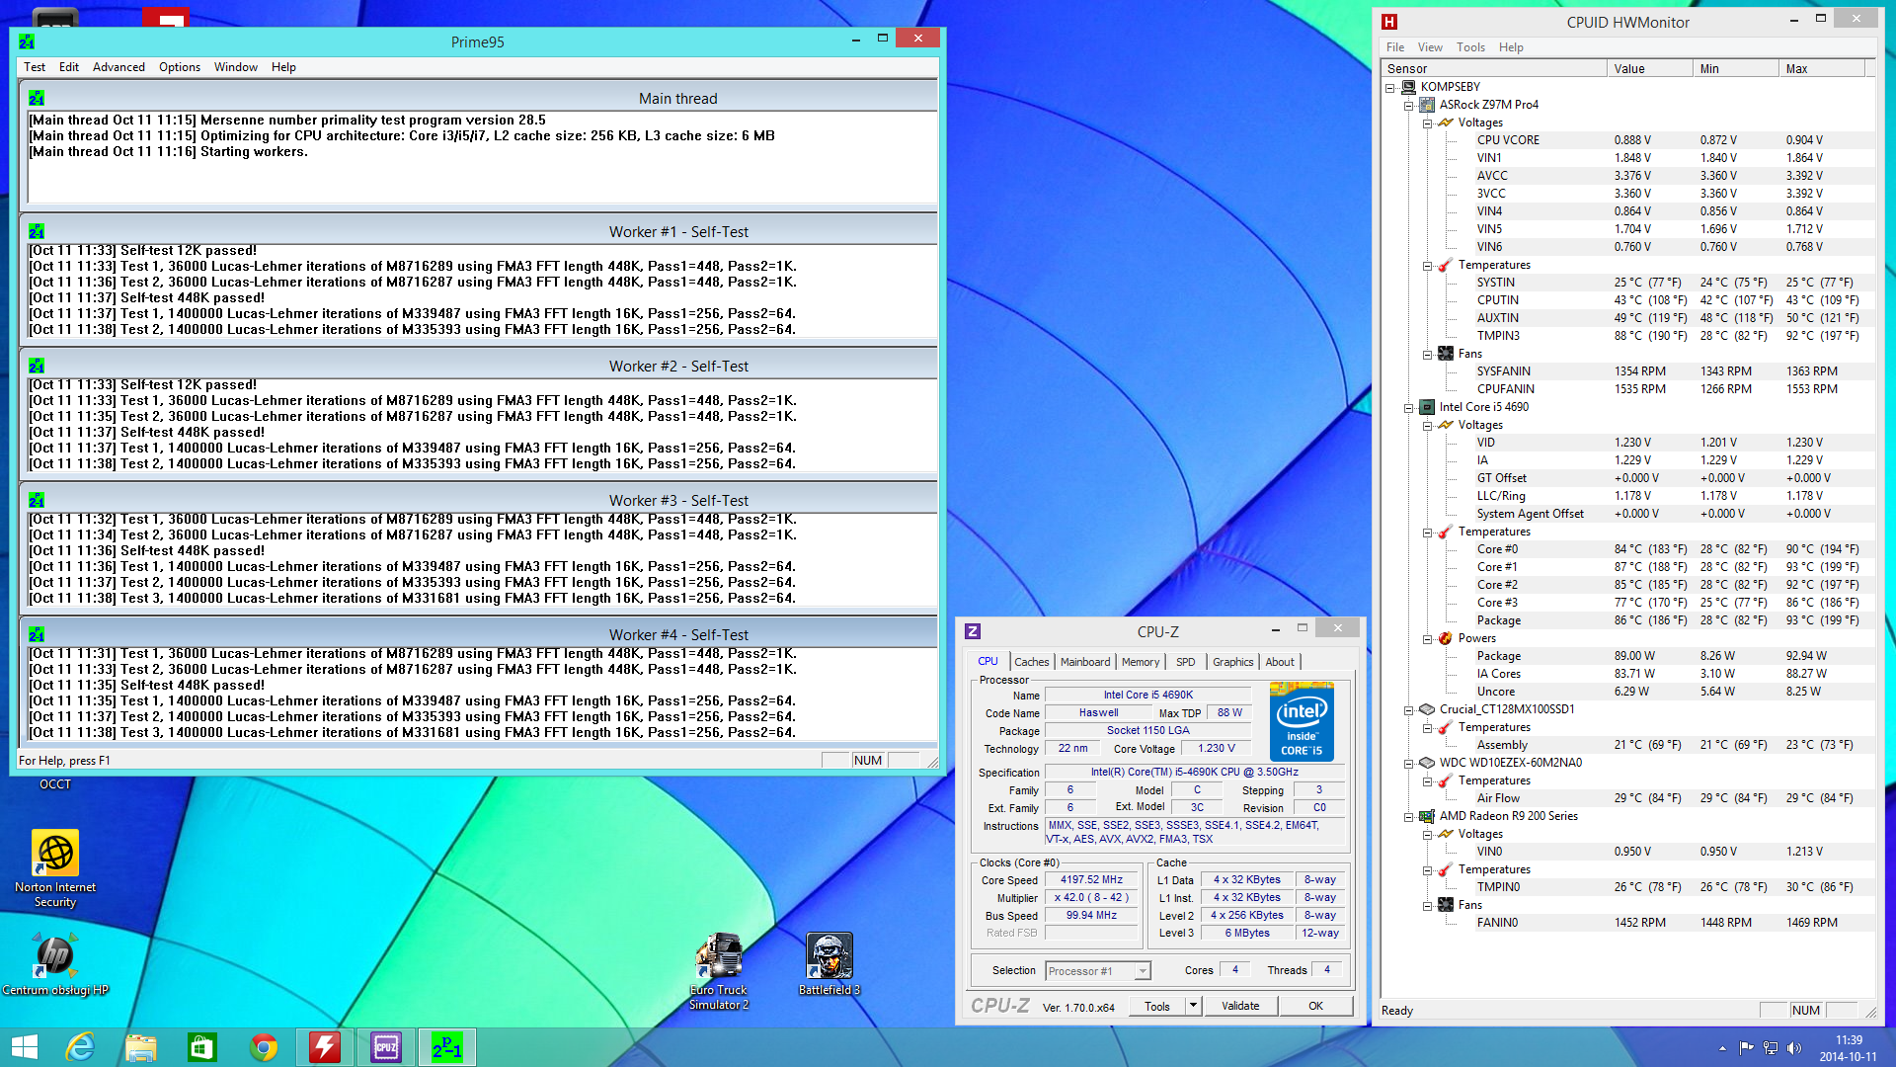Collapse AMD Radeon R9 200 Series node
Viewport: 1896px width, 1067px height.
(x=1409, y=816)
